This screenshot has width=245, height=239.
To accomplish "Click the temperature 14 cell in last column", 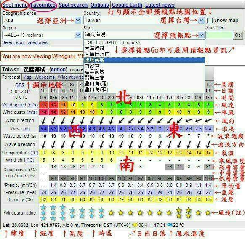I will [x=208, y=153].
